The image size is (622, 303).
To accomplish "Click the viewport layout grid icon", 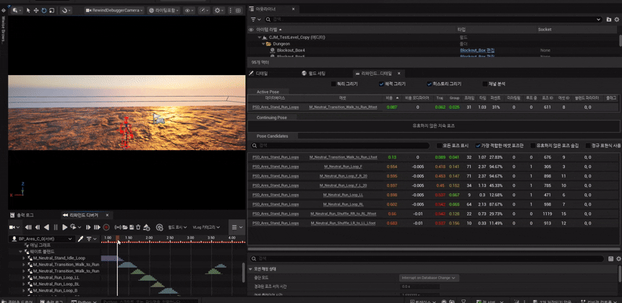I will tap(238, 11).
